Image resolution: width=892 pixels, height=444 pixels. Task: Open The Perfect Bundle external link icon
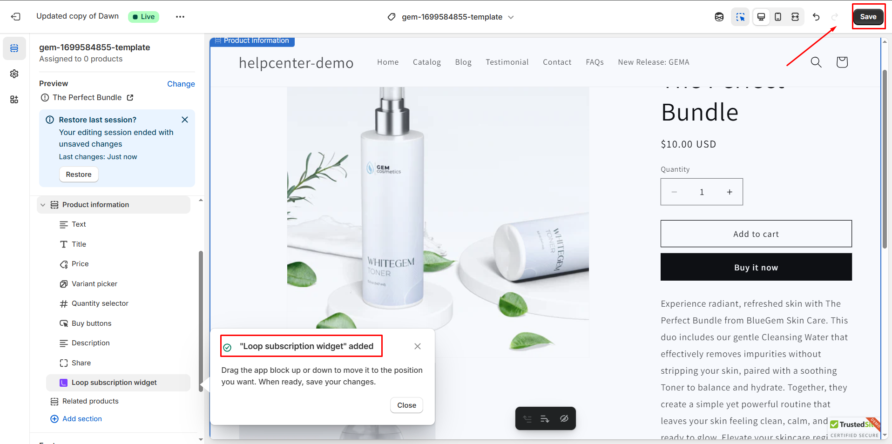pyautogui.click(x=130, y=97)
